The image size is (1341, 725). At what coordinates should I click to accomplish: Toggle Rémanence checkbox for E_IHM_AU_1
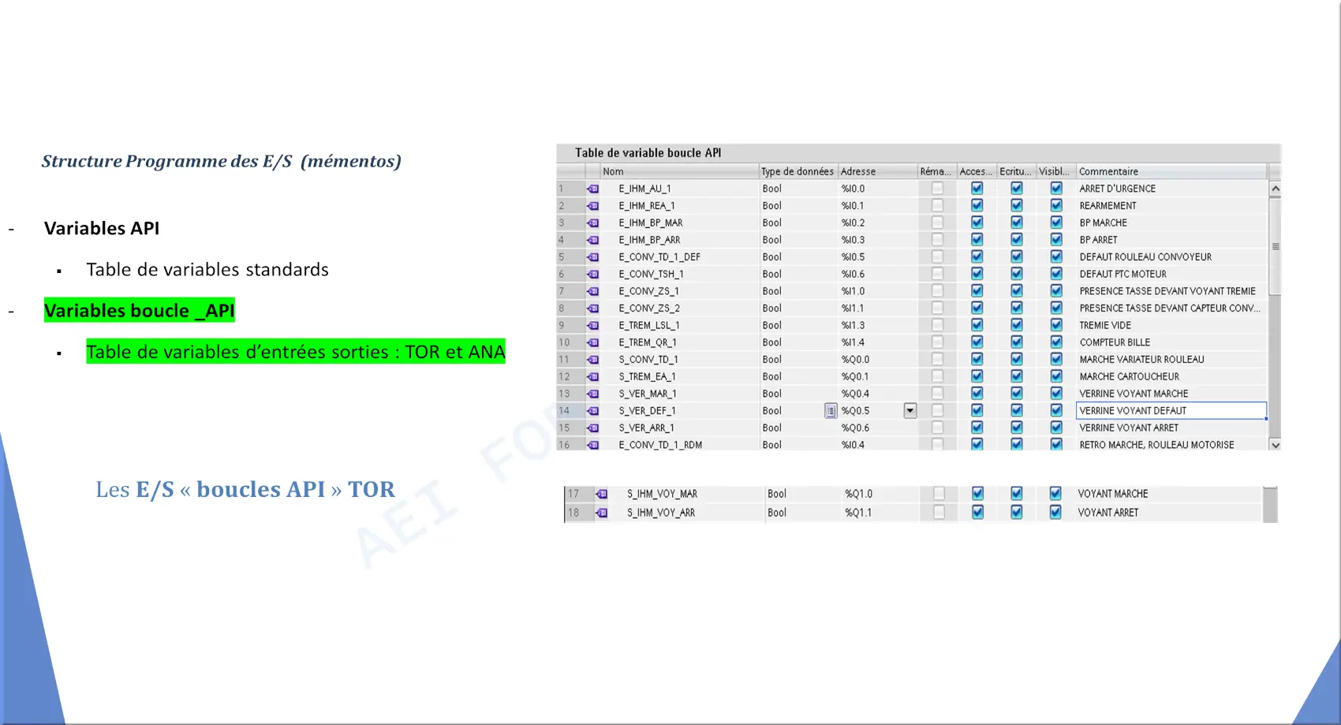(937, 189)
